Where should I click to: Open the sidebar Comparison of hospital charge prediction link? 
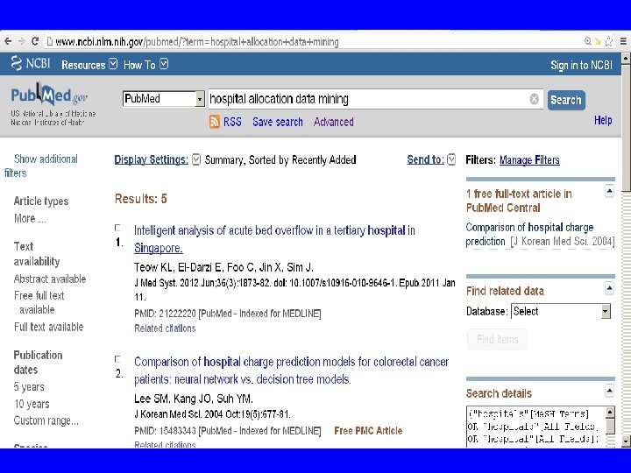529,234
